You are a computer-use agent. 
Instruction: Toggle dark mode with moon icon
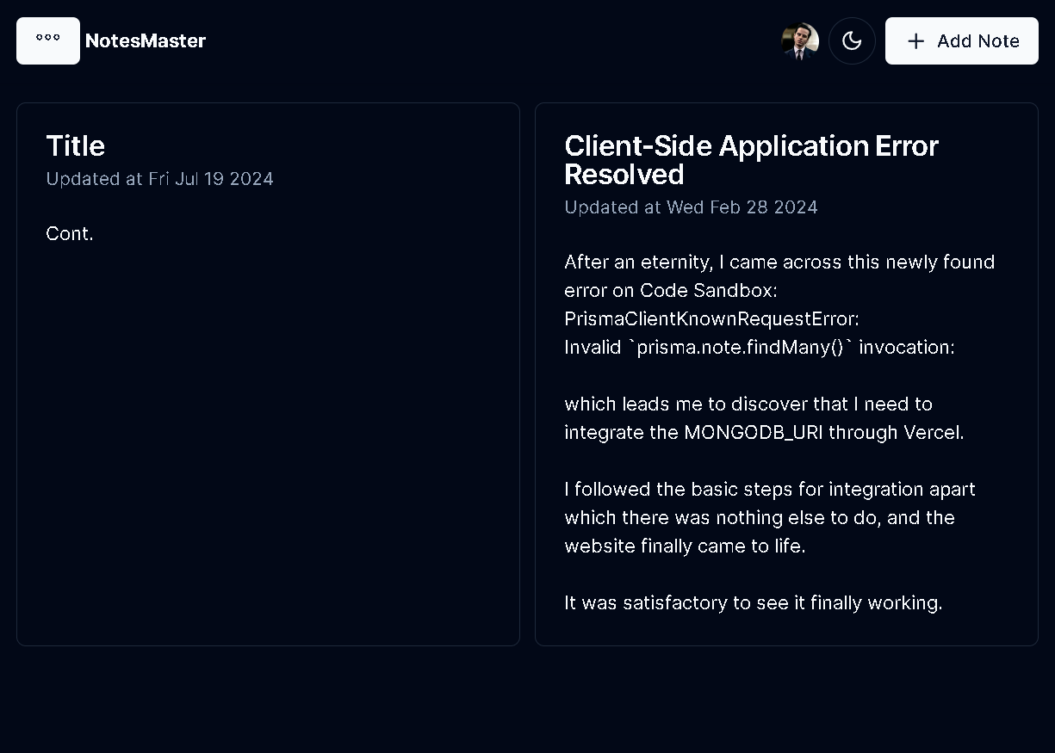pyautogui.click(x=852, y=40)
